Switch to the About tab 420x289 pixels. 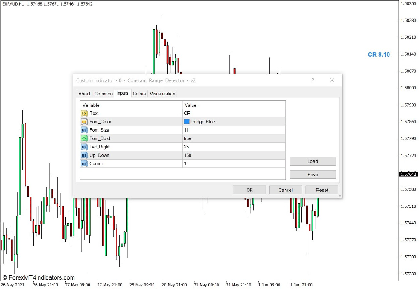[x=84, y=94]
